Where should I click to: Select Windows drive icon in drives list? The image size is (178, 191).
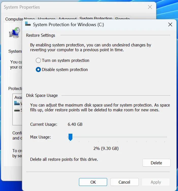tap(17, 103)
